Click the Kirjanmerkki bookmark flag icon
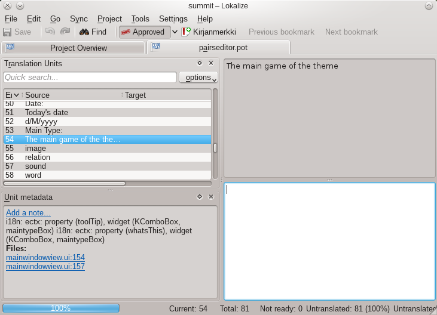This screenshot has width=437, height=315. pos(186,32)
